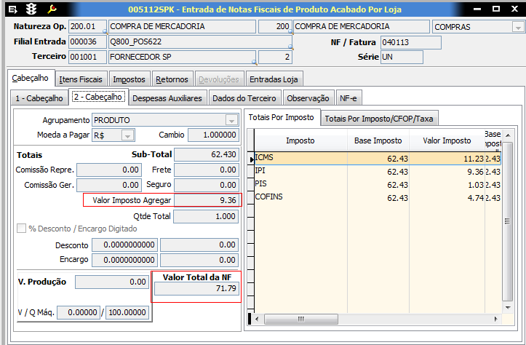
Task: Open lookup magnifier beside Q800_POS622 field
Action: coord(290,47)
